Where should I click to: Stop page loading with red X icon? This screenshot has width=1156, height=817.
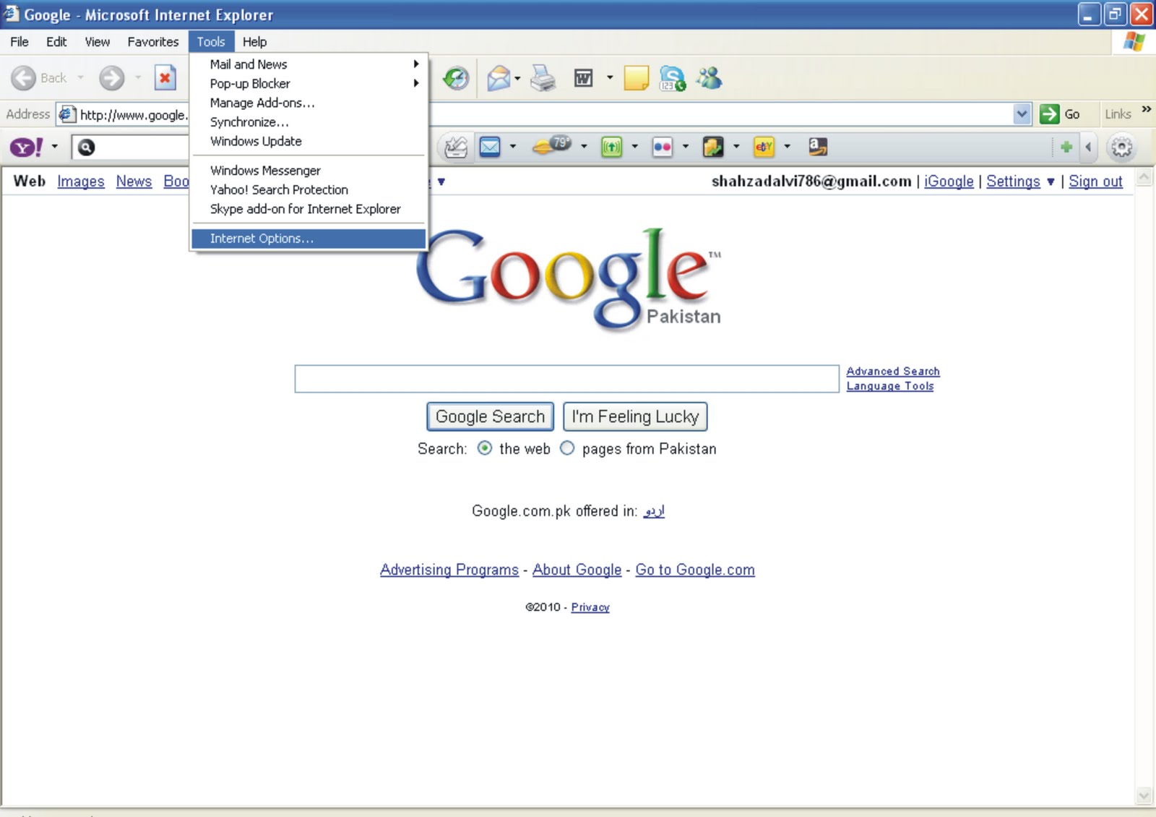coord(165,77)
